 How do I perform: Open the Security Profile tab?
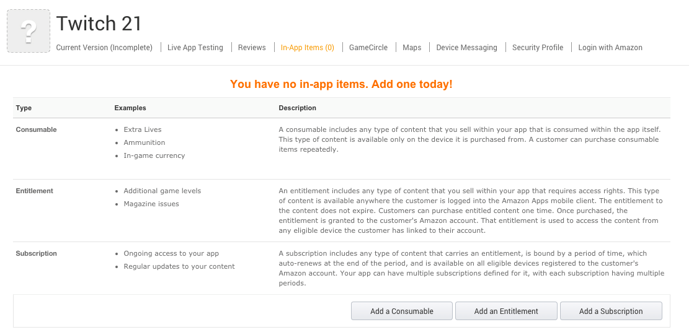tap(538, 48)
